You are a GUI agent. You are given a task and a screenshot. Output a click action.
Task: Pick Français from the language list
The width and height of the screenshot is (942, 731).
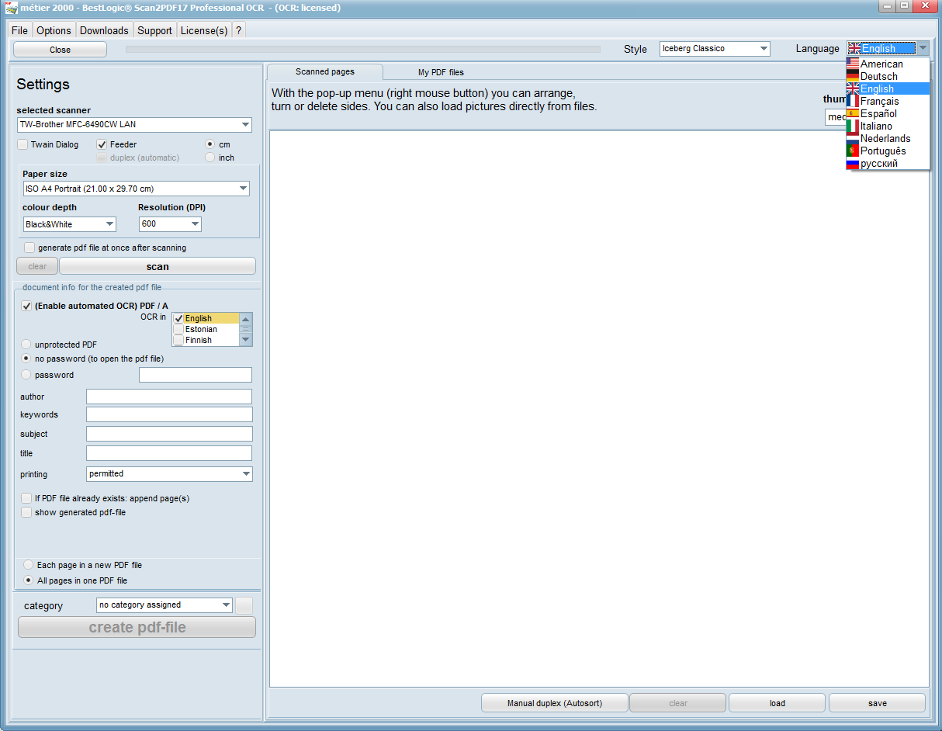point(879,101)
